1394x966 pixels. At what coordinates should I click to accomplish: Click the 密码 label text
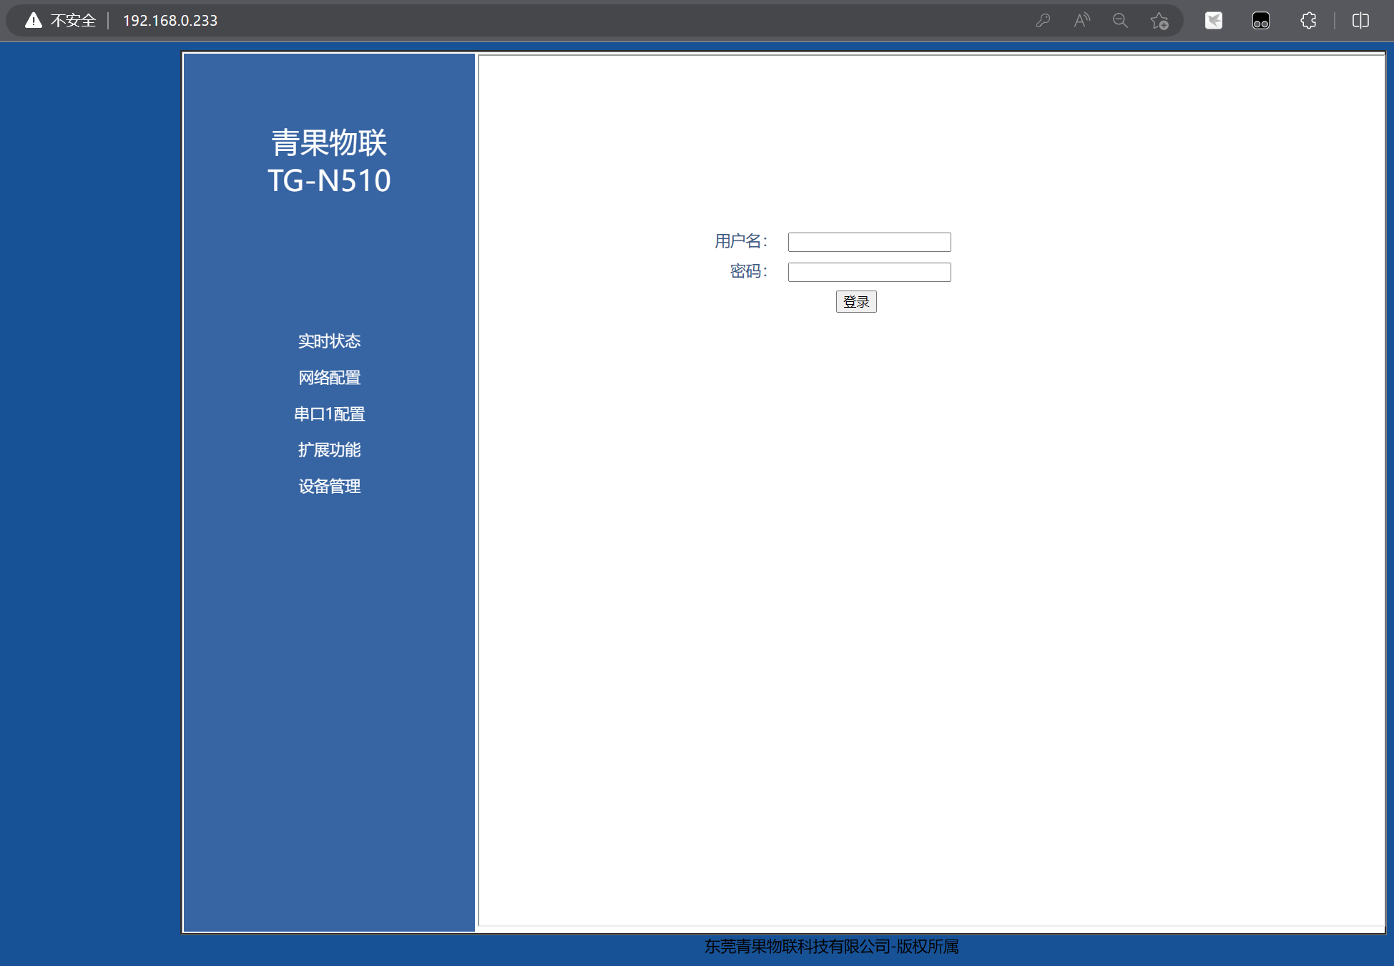point(749,272)
